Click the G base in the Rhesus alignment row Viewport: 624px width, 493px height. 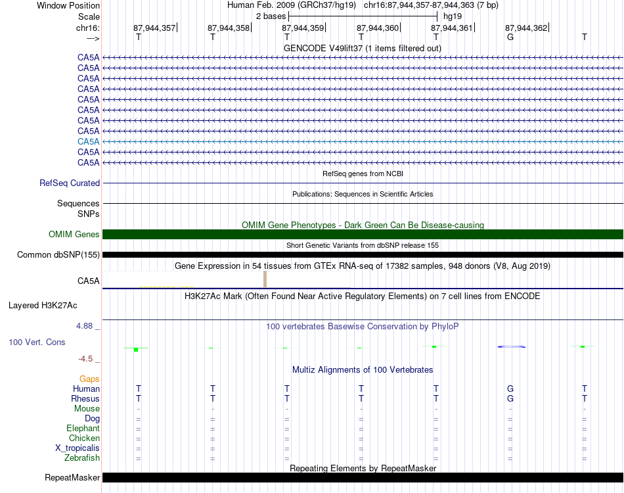(510, 398)
